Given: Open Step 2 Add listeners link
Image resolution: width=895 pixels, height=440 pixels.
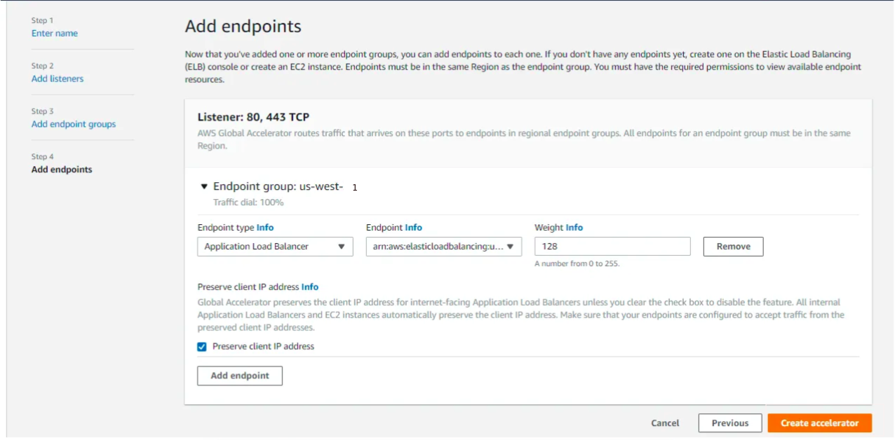Looking at the screenshot, I should point(58,79).
